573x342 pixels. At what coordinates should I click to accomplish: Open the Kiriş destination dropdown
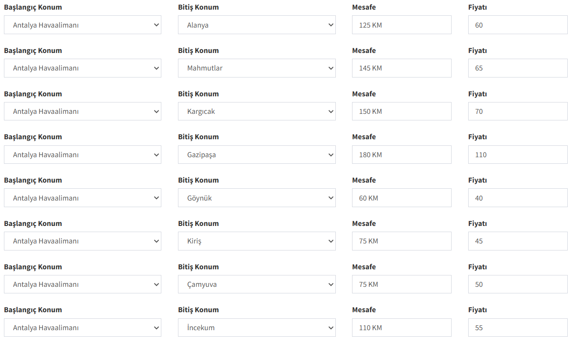pyautogui.click(x=256, y=241)
